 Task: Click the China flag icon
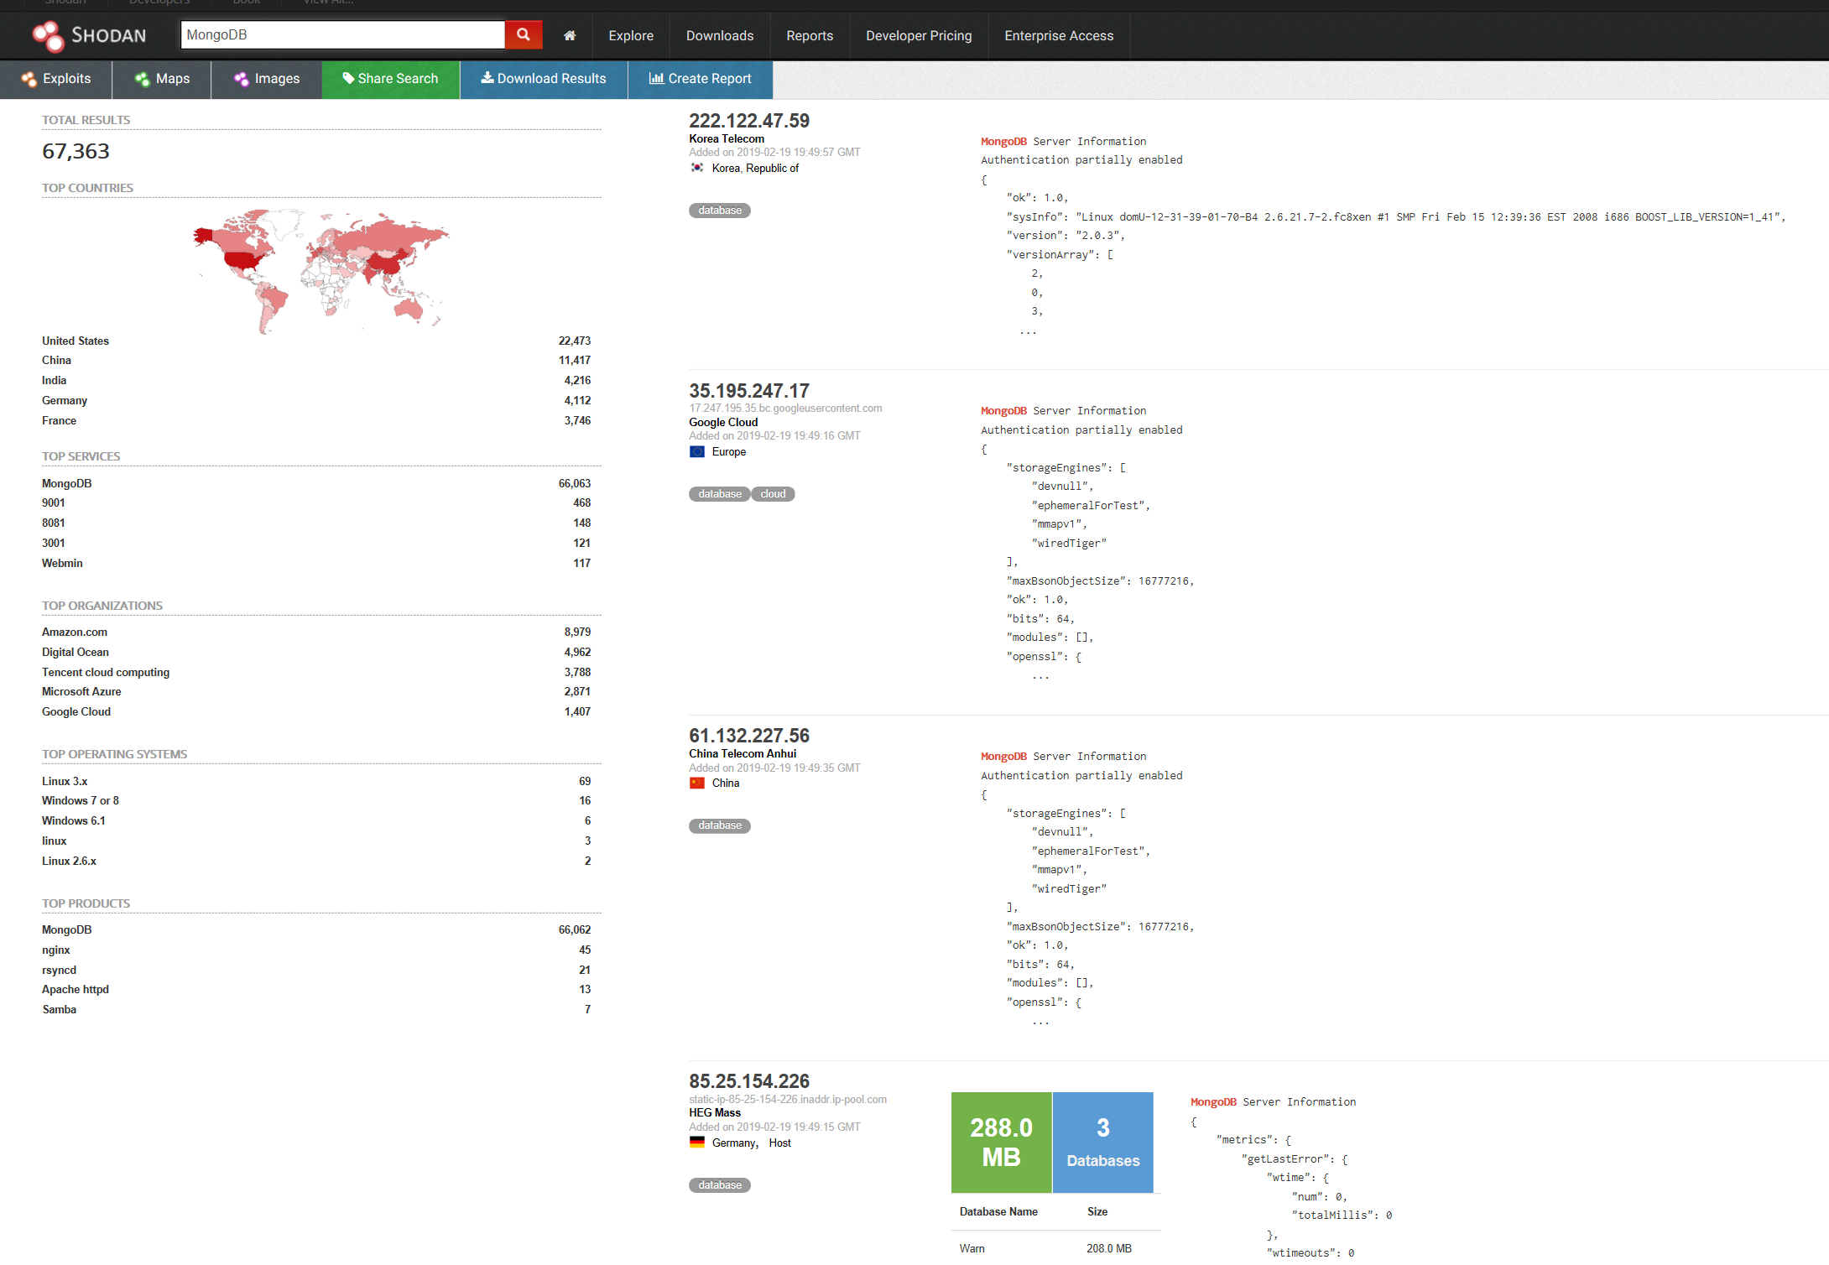tap(697, 783)
